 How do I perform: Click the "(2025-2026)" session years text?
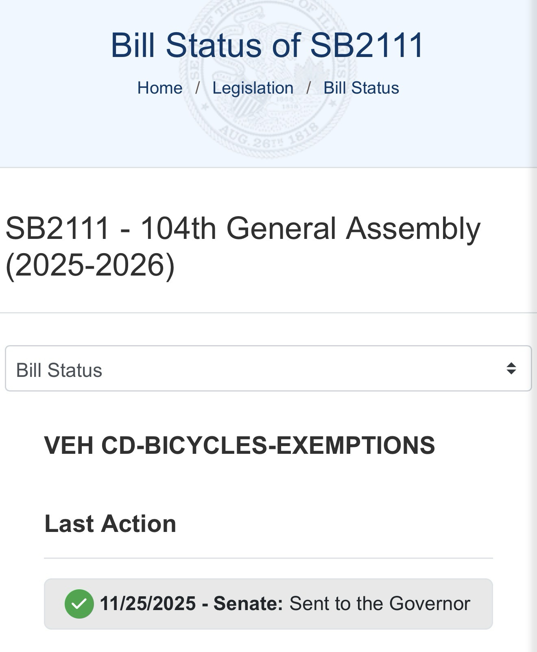pos(90,265)
